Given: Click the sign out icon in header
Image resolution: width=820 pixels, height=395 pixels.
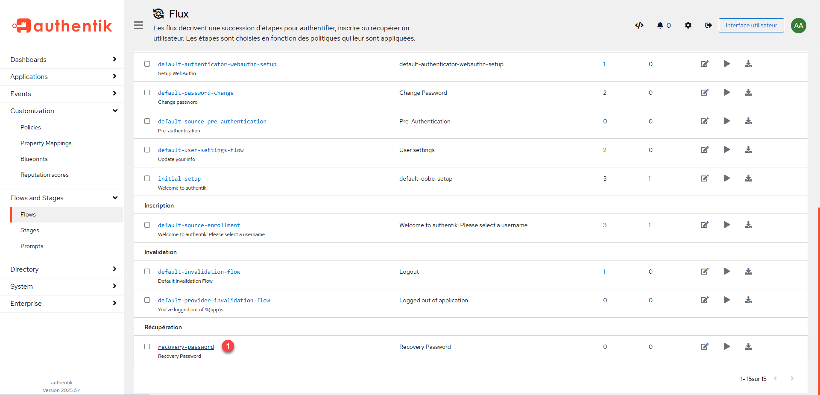Looking at the screenshot, I should (708, 25).
